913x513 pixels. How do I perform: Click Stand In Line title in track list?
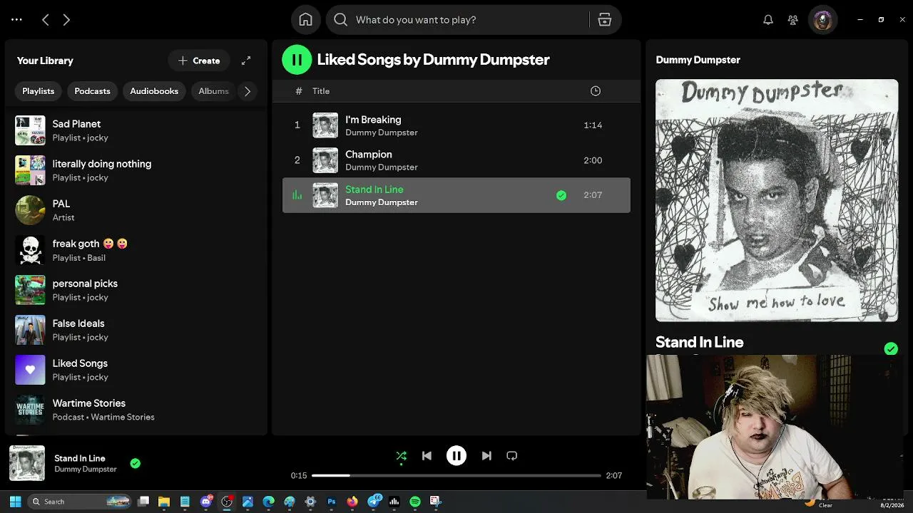point(374,190)
